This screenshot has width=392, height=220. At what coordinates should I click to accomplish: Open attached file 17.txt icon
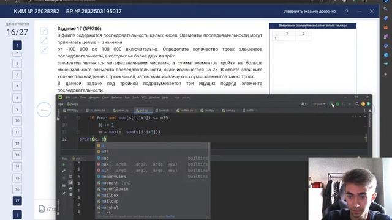coord(42,209)
